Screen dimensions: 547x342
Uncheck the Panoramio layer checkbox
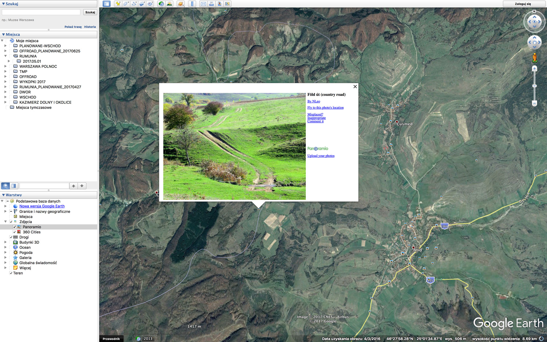click(15, 227)
